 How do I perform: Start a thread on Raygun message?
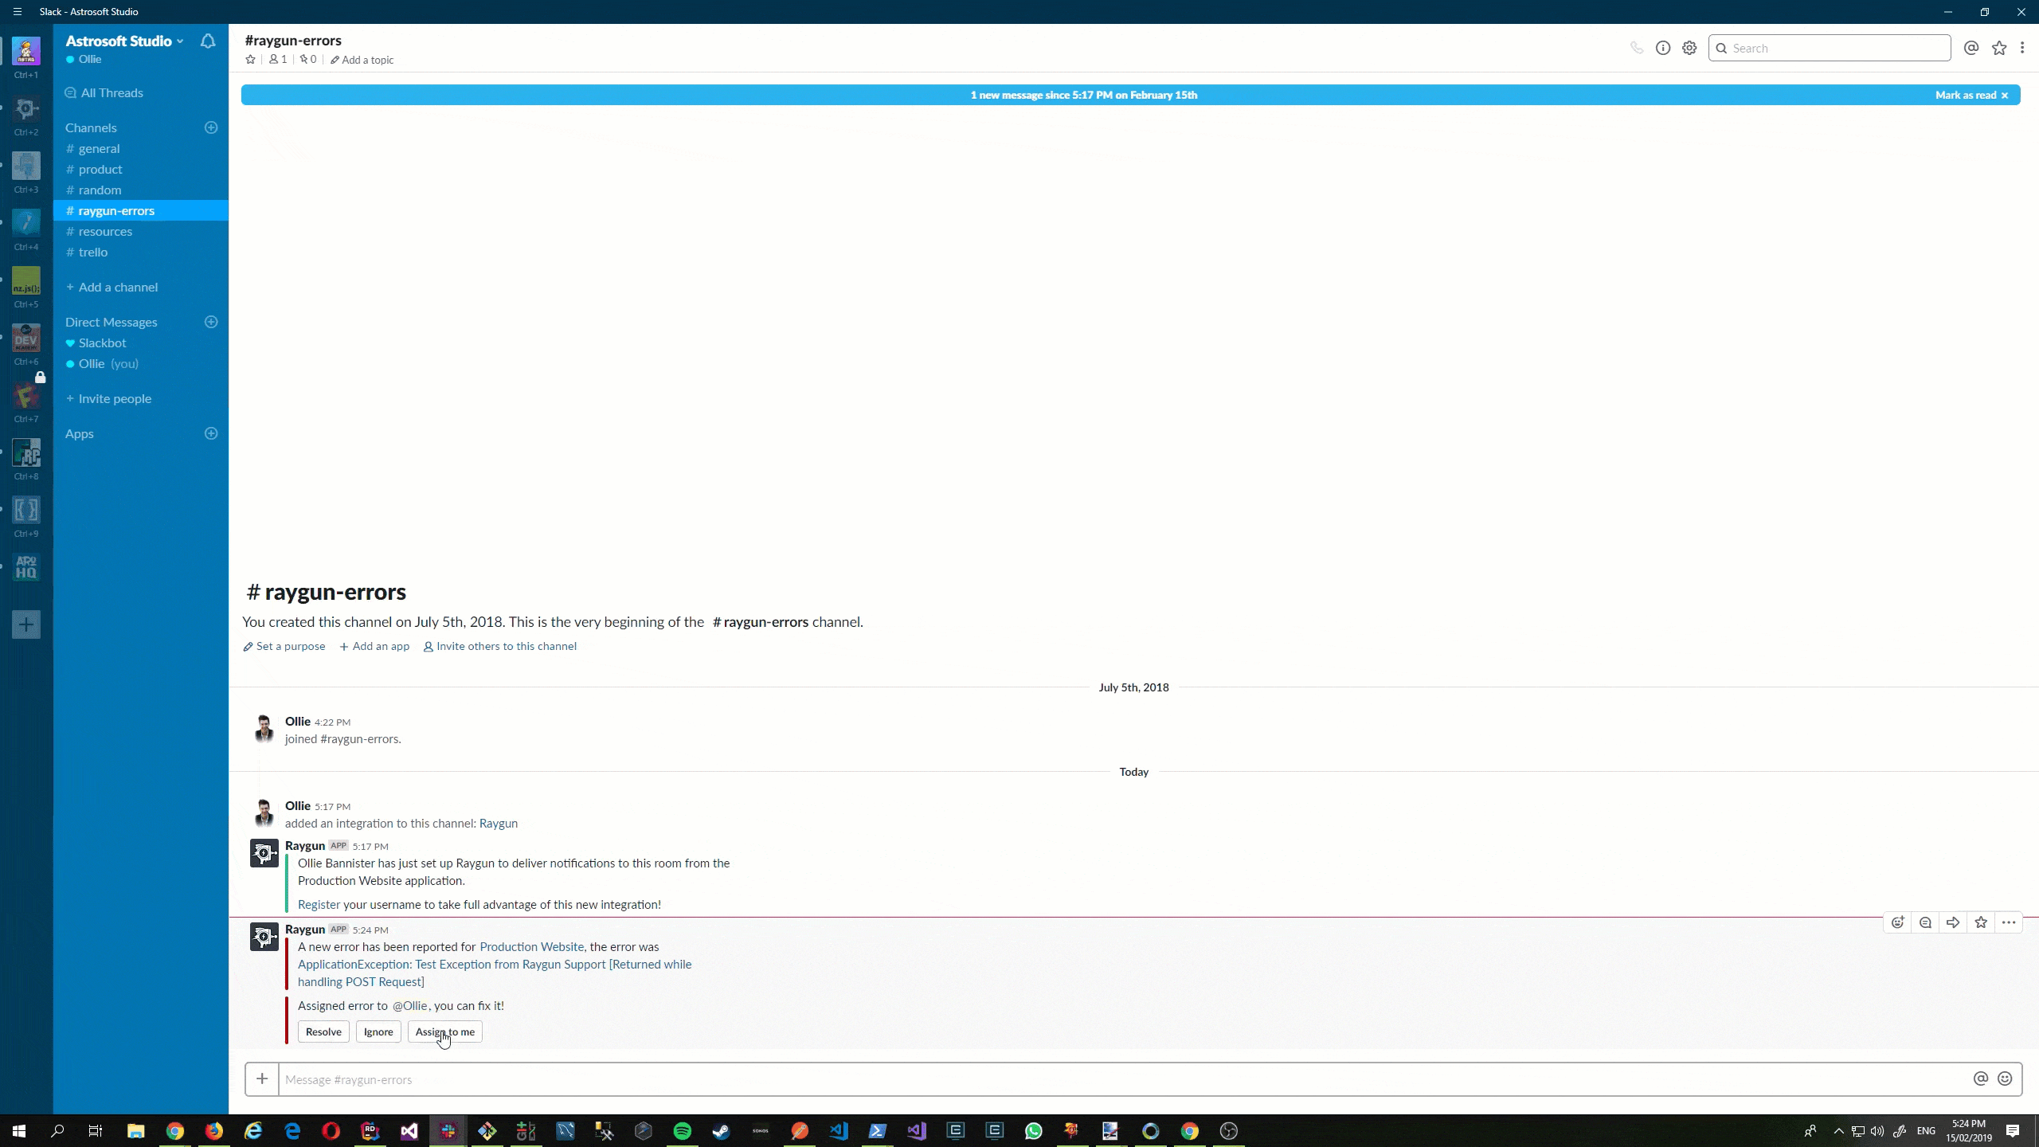[1925, 922]
